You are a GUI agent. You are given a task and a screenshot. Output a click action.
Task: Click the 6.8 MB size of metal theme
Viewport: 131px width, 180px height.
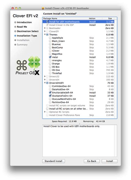click(x=110, y=57)
